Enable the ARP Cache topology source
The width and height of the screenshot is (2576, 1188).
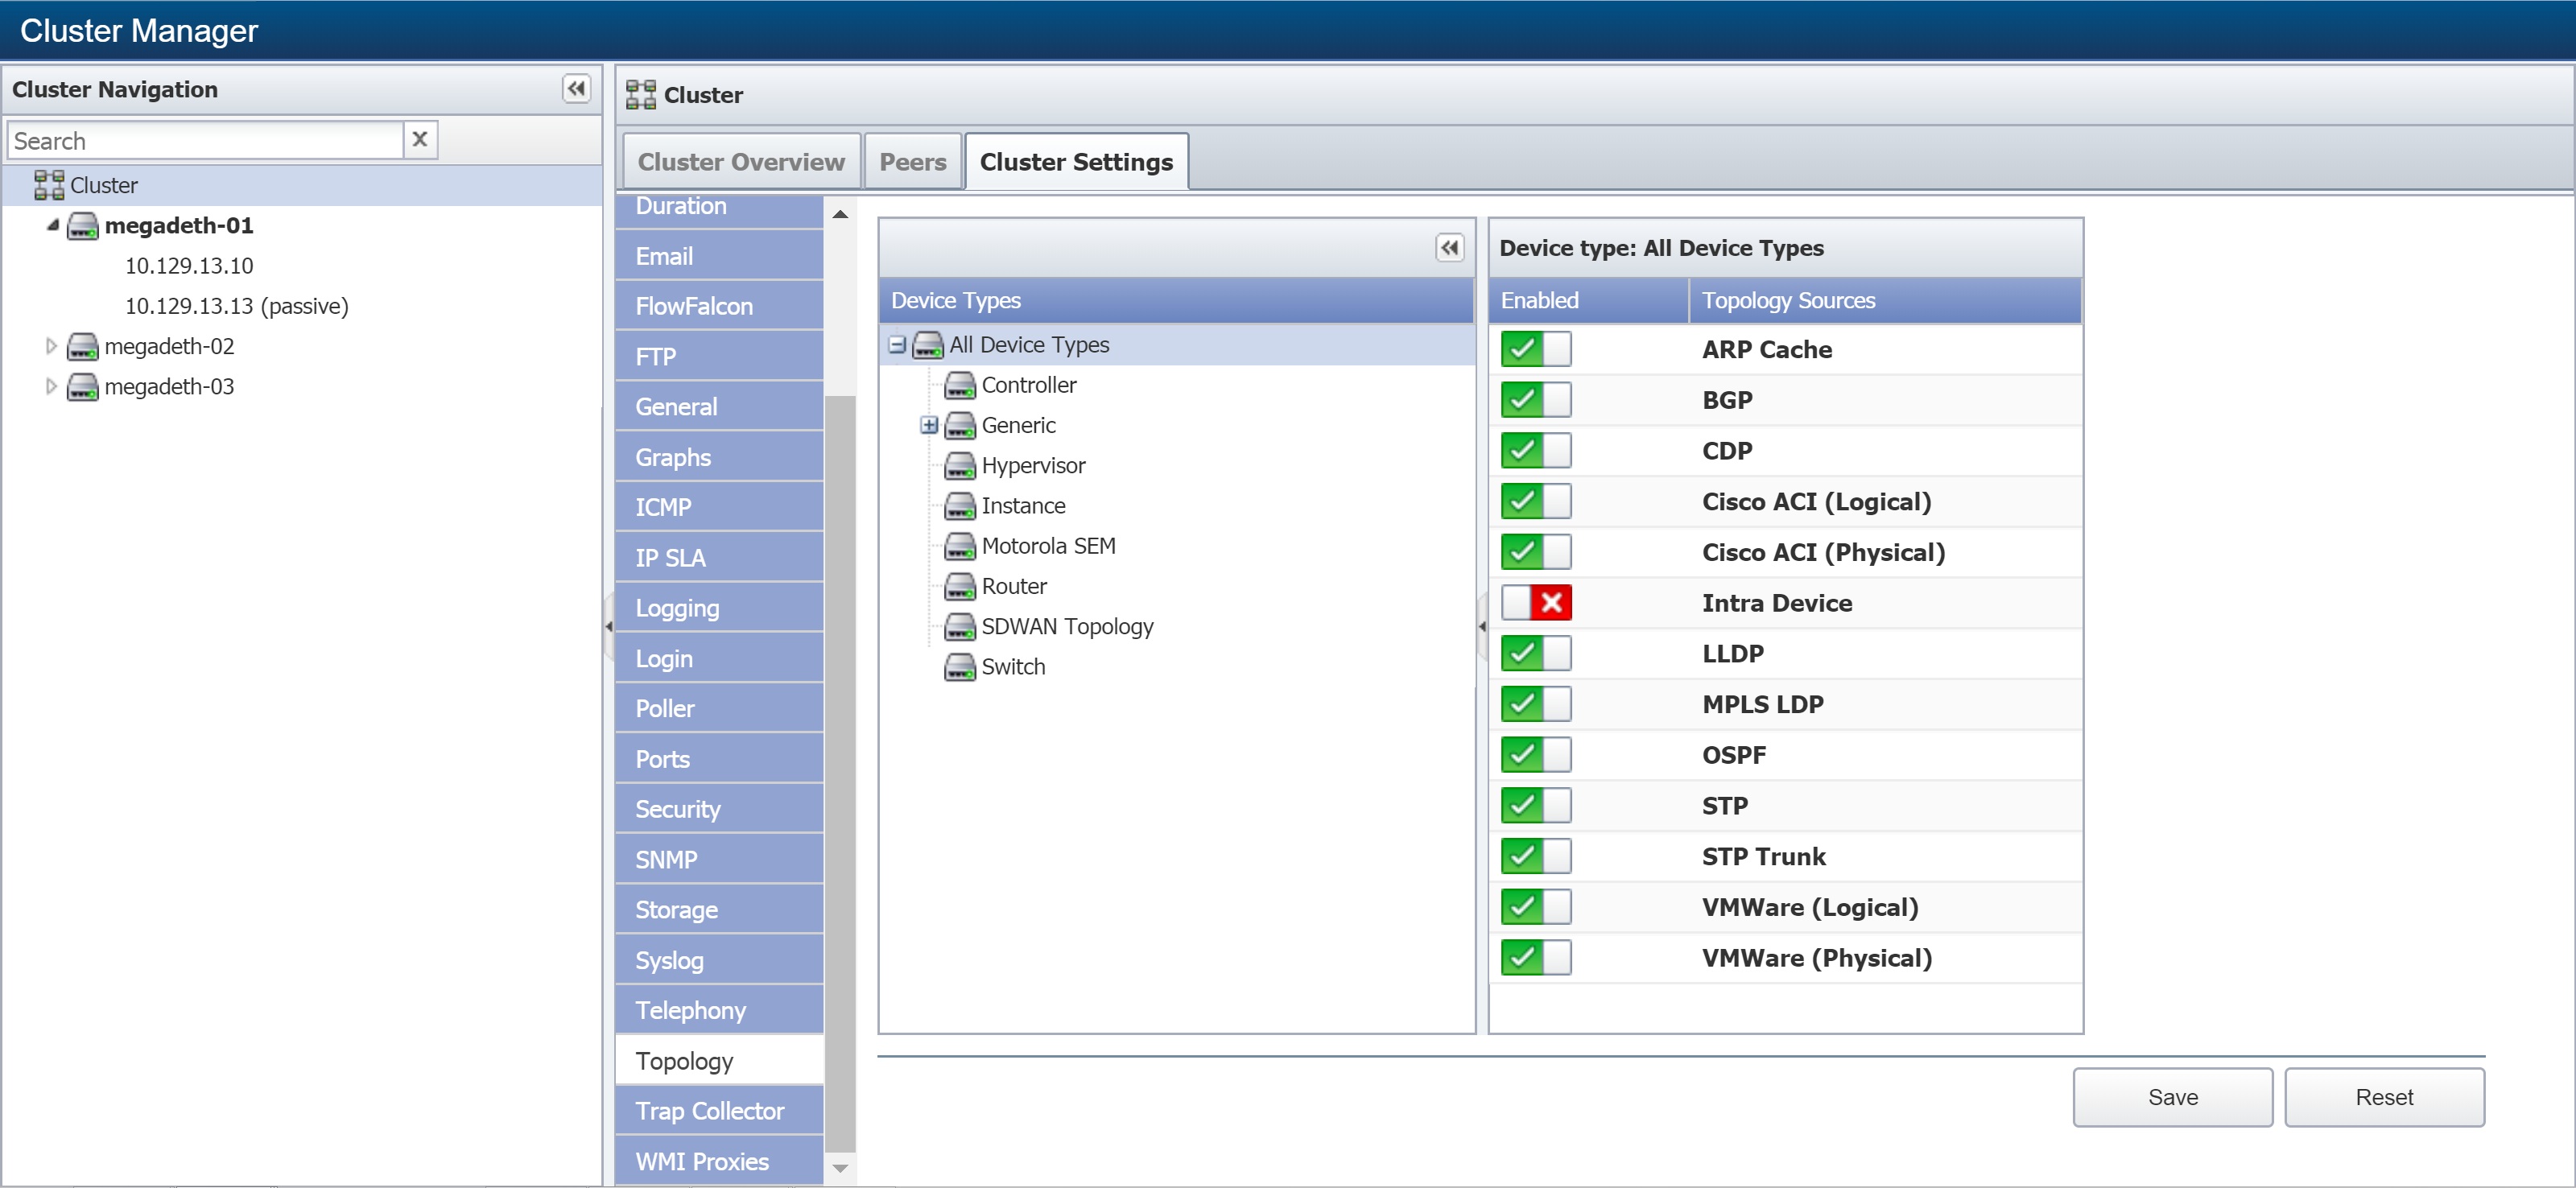1536,350
